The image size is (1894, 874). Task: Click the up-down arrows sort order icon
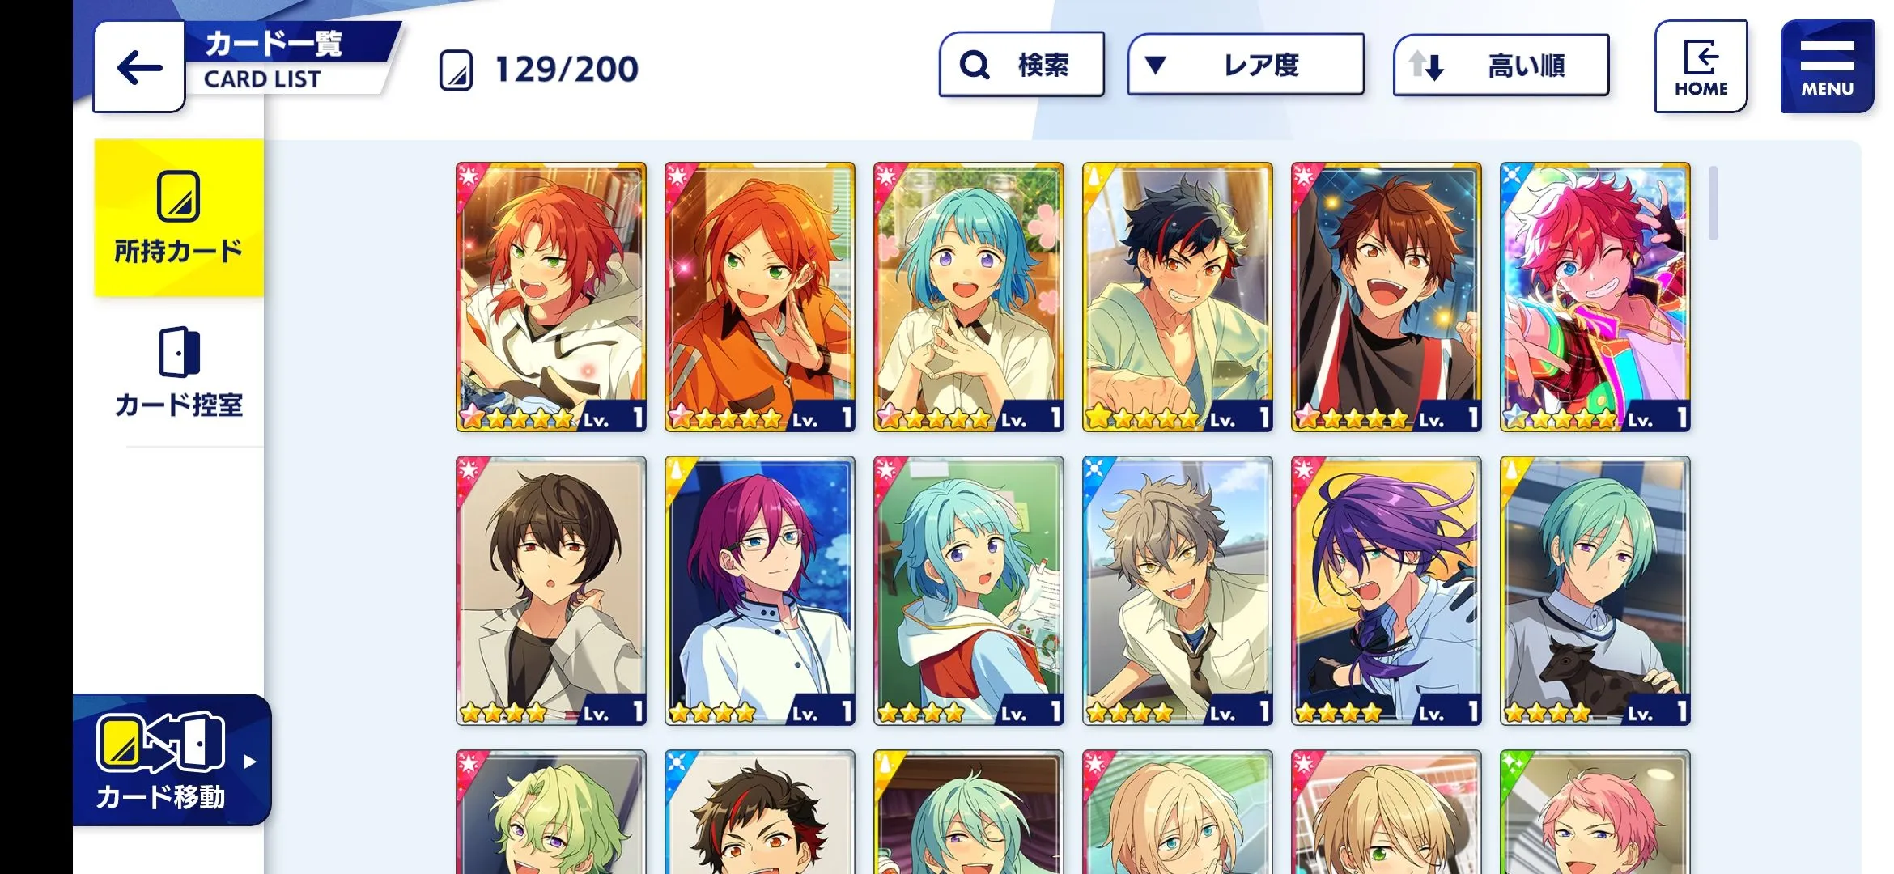click(x=1426, y=65)
